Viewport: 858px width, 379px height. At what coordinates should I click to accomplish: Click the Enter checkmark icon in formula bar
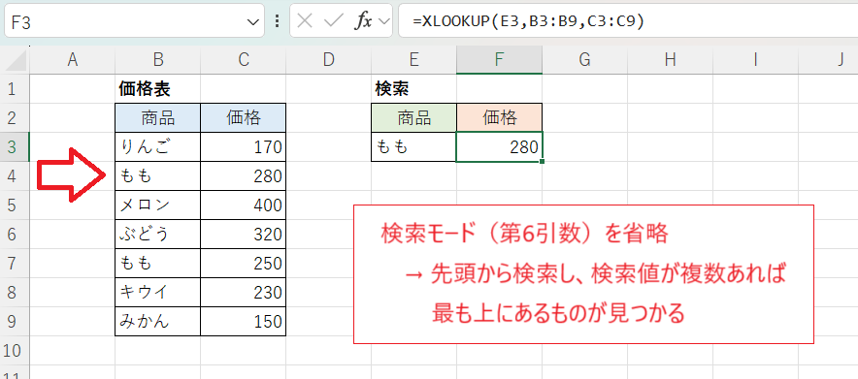[333, 21]
